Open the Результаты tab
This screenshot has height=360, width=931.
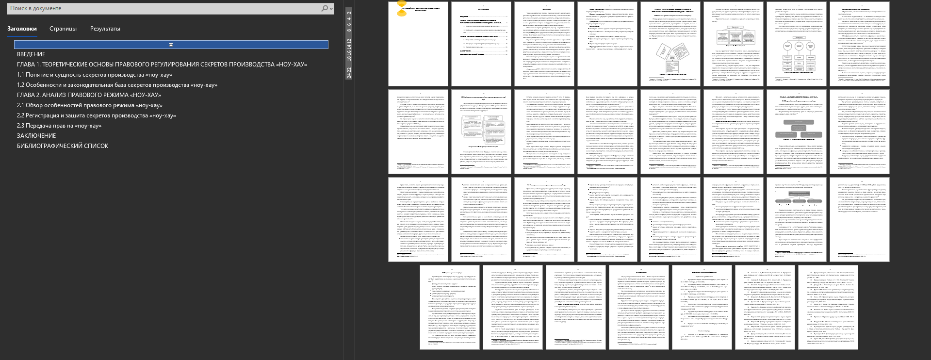105,29
